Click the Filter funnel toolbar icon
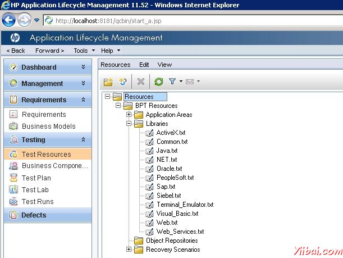Viewport: 343px width, 258px height. tap(172, 82)
